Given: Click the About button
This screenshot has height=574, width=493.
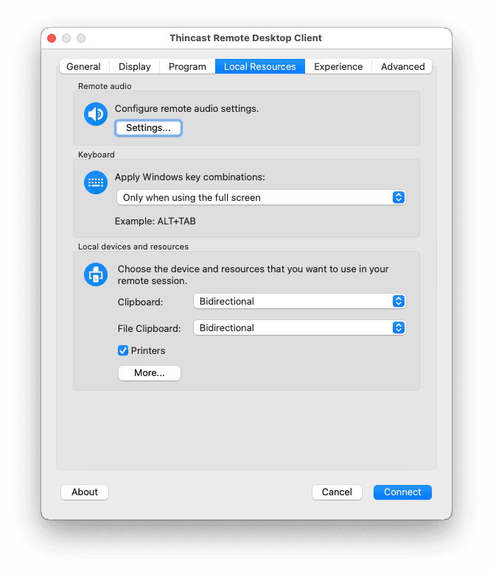Looking at the screenshot, I should click(x=85, y=492).
